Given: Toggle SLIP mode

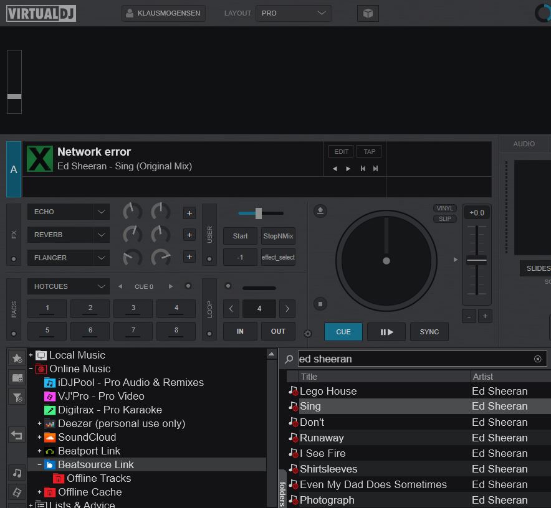Looking at the screenshot, I should [444, 219].
